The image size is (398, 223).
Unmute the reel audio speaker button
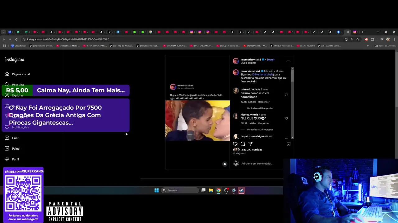[x=225, y=164]
